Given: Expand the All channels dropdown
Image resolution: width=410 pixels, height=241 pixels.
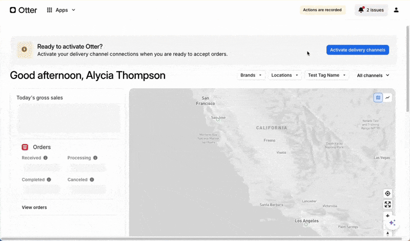Looking at the screenshot, I should coord(373,75).
